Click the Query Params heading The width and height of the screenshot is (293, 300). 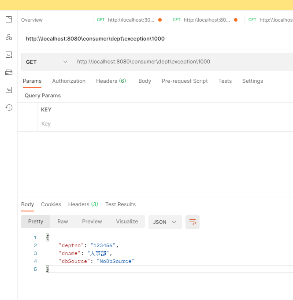(x=43, y=96)
